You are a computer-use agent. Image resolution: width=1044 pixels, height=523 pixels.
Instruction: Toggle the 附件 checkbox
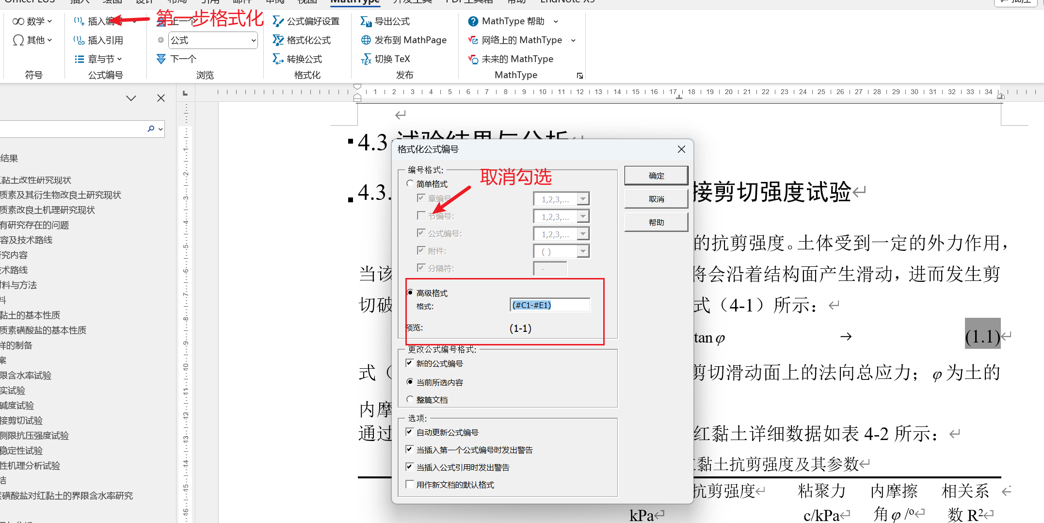pyautogui.click(x=421, y=250)
